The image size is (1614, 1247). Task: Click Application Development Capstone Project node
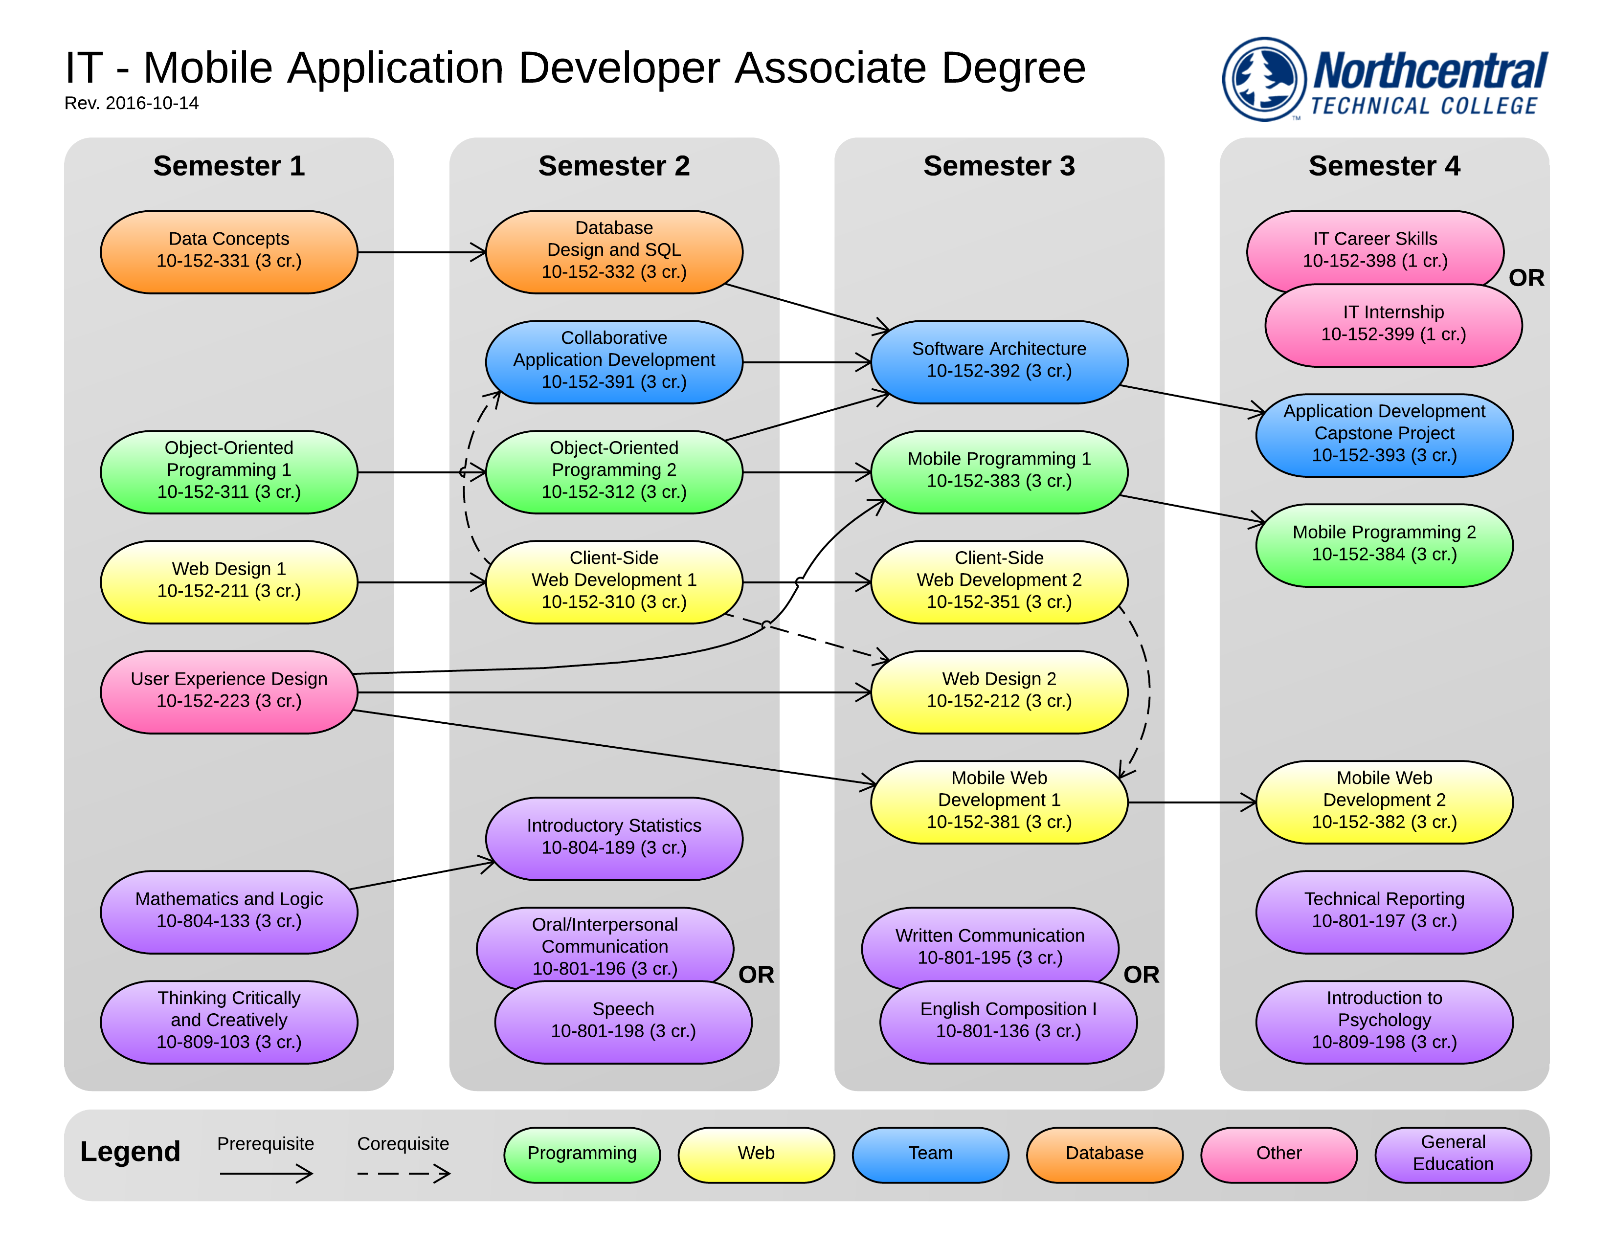pos(1384,434)
